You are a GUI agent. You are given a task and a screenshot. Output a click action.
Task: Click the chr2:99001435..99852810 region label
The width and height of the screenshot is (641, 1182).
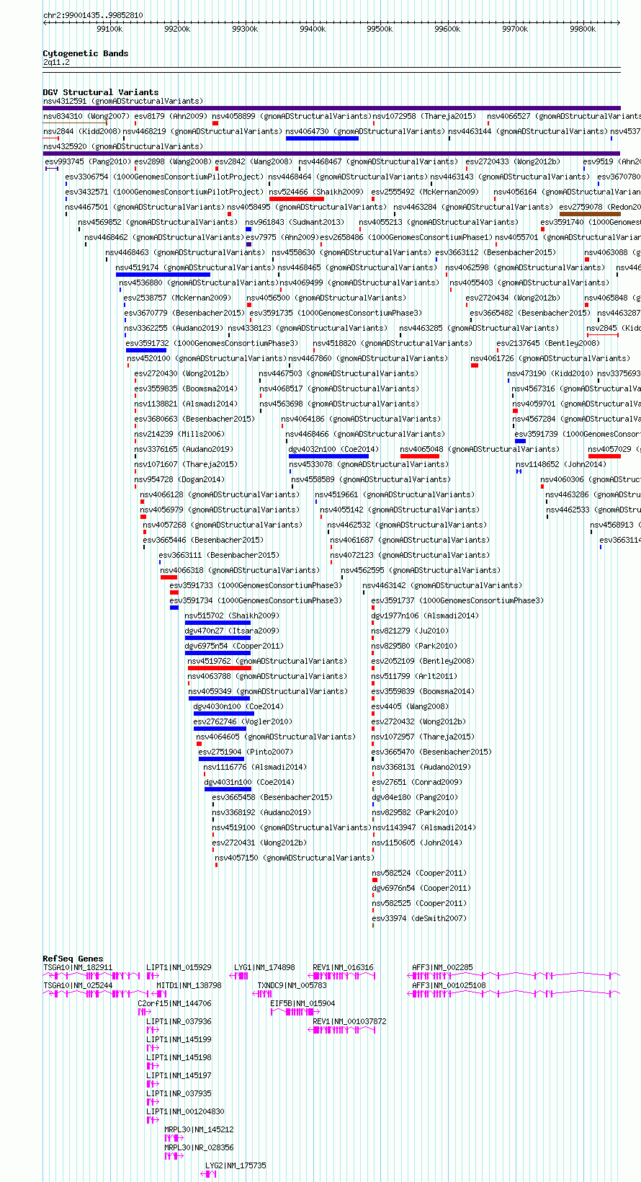click(x=93, y=15)
